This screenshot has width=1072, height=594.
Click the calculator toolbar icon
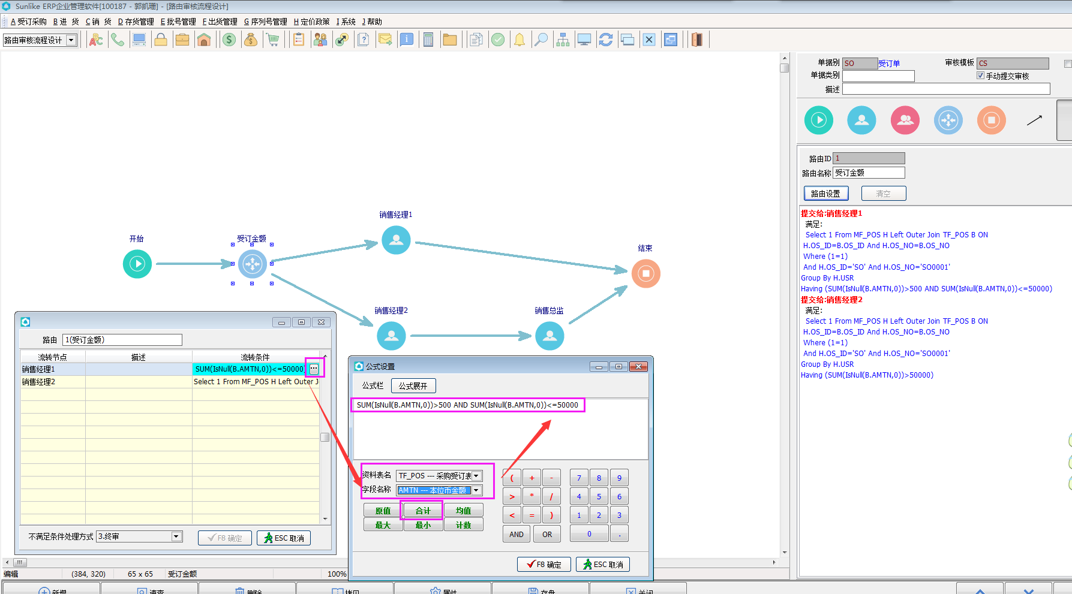pyautogui.click(x=428, y=40)
